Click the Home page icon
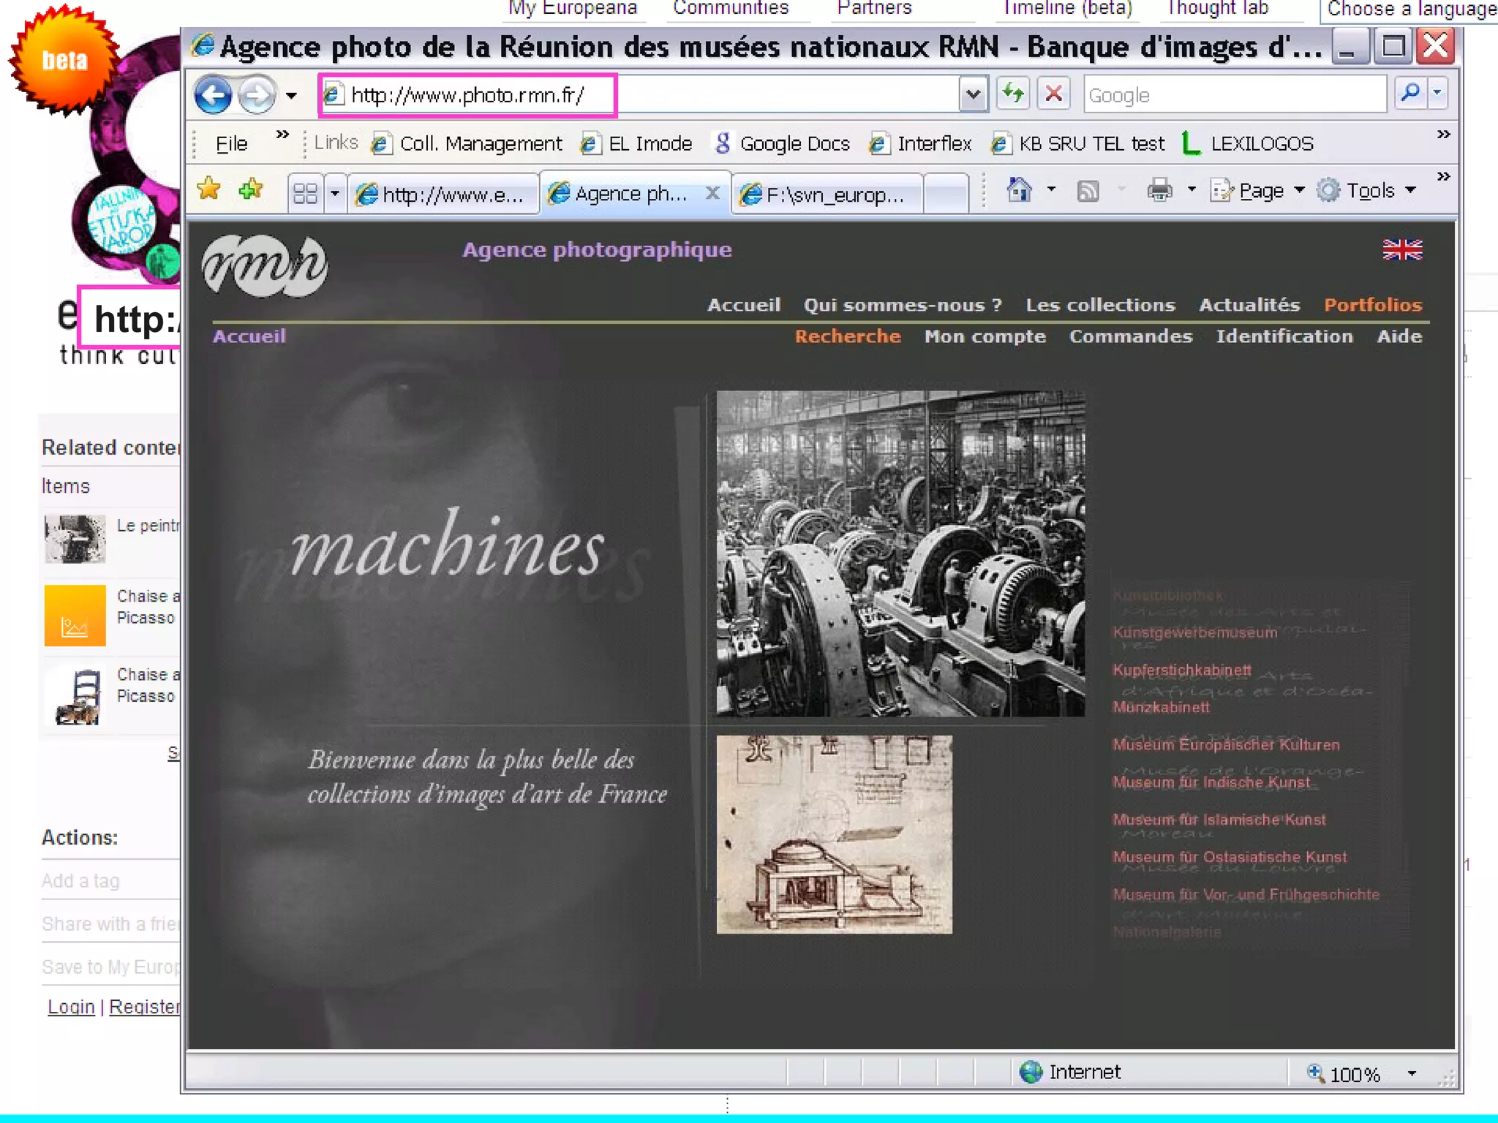This screenshot has width=1498, height=1123. tap(1019, 191)
